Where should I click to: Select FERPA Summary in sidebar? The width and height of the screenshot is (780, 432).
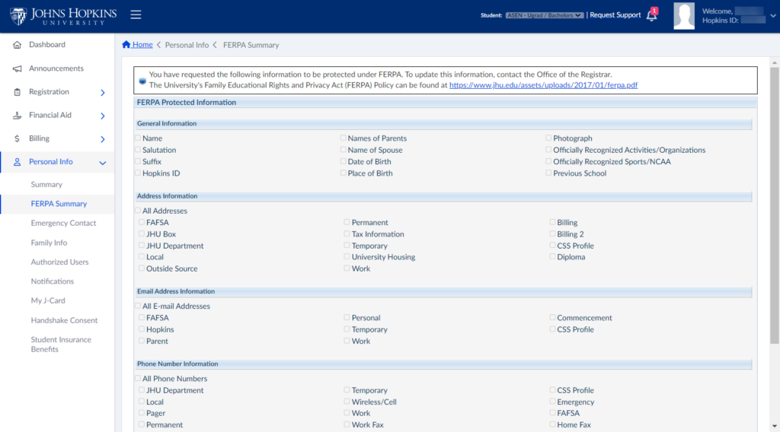pos(59,204)
